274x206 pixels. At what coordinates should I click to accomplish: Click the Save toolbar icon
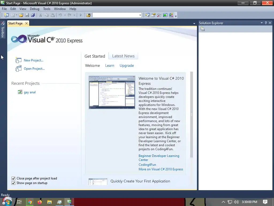coord(27,15)
